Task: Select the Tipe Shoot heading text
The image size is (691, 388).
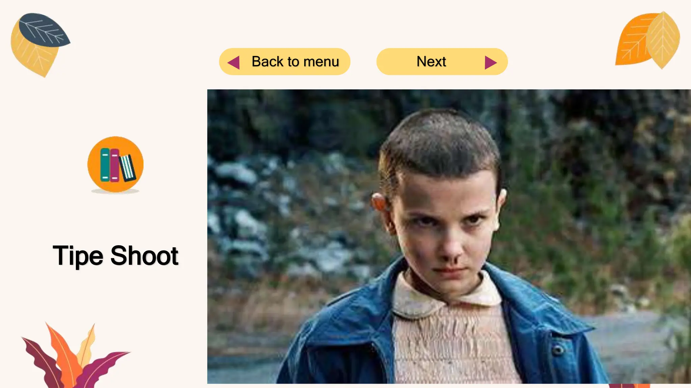Action: click(115, 256)
